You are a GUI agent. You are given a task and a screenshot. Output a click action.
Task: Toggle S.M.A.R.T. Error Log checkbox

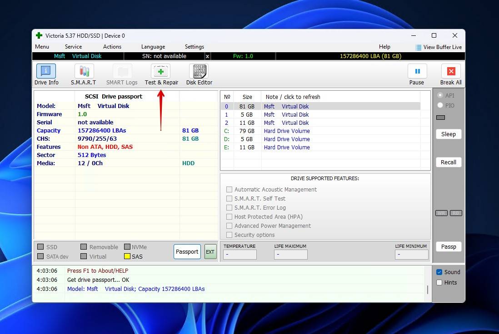coord(229,207)
